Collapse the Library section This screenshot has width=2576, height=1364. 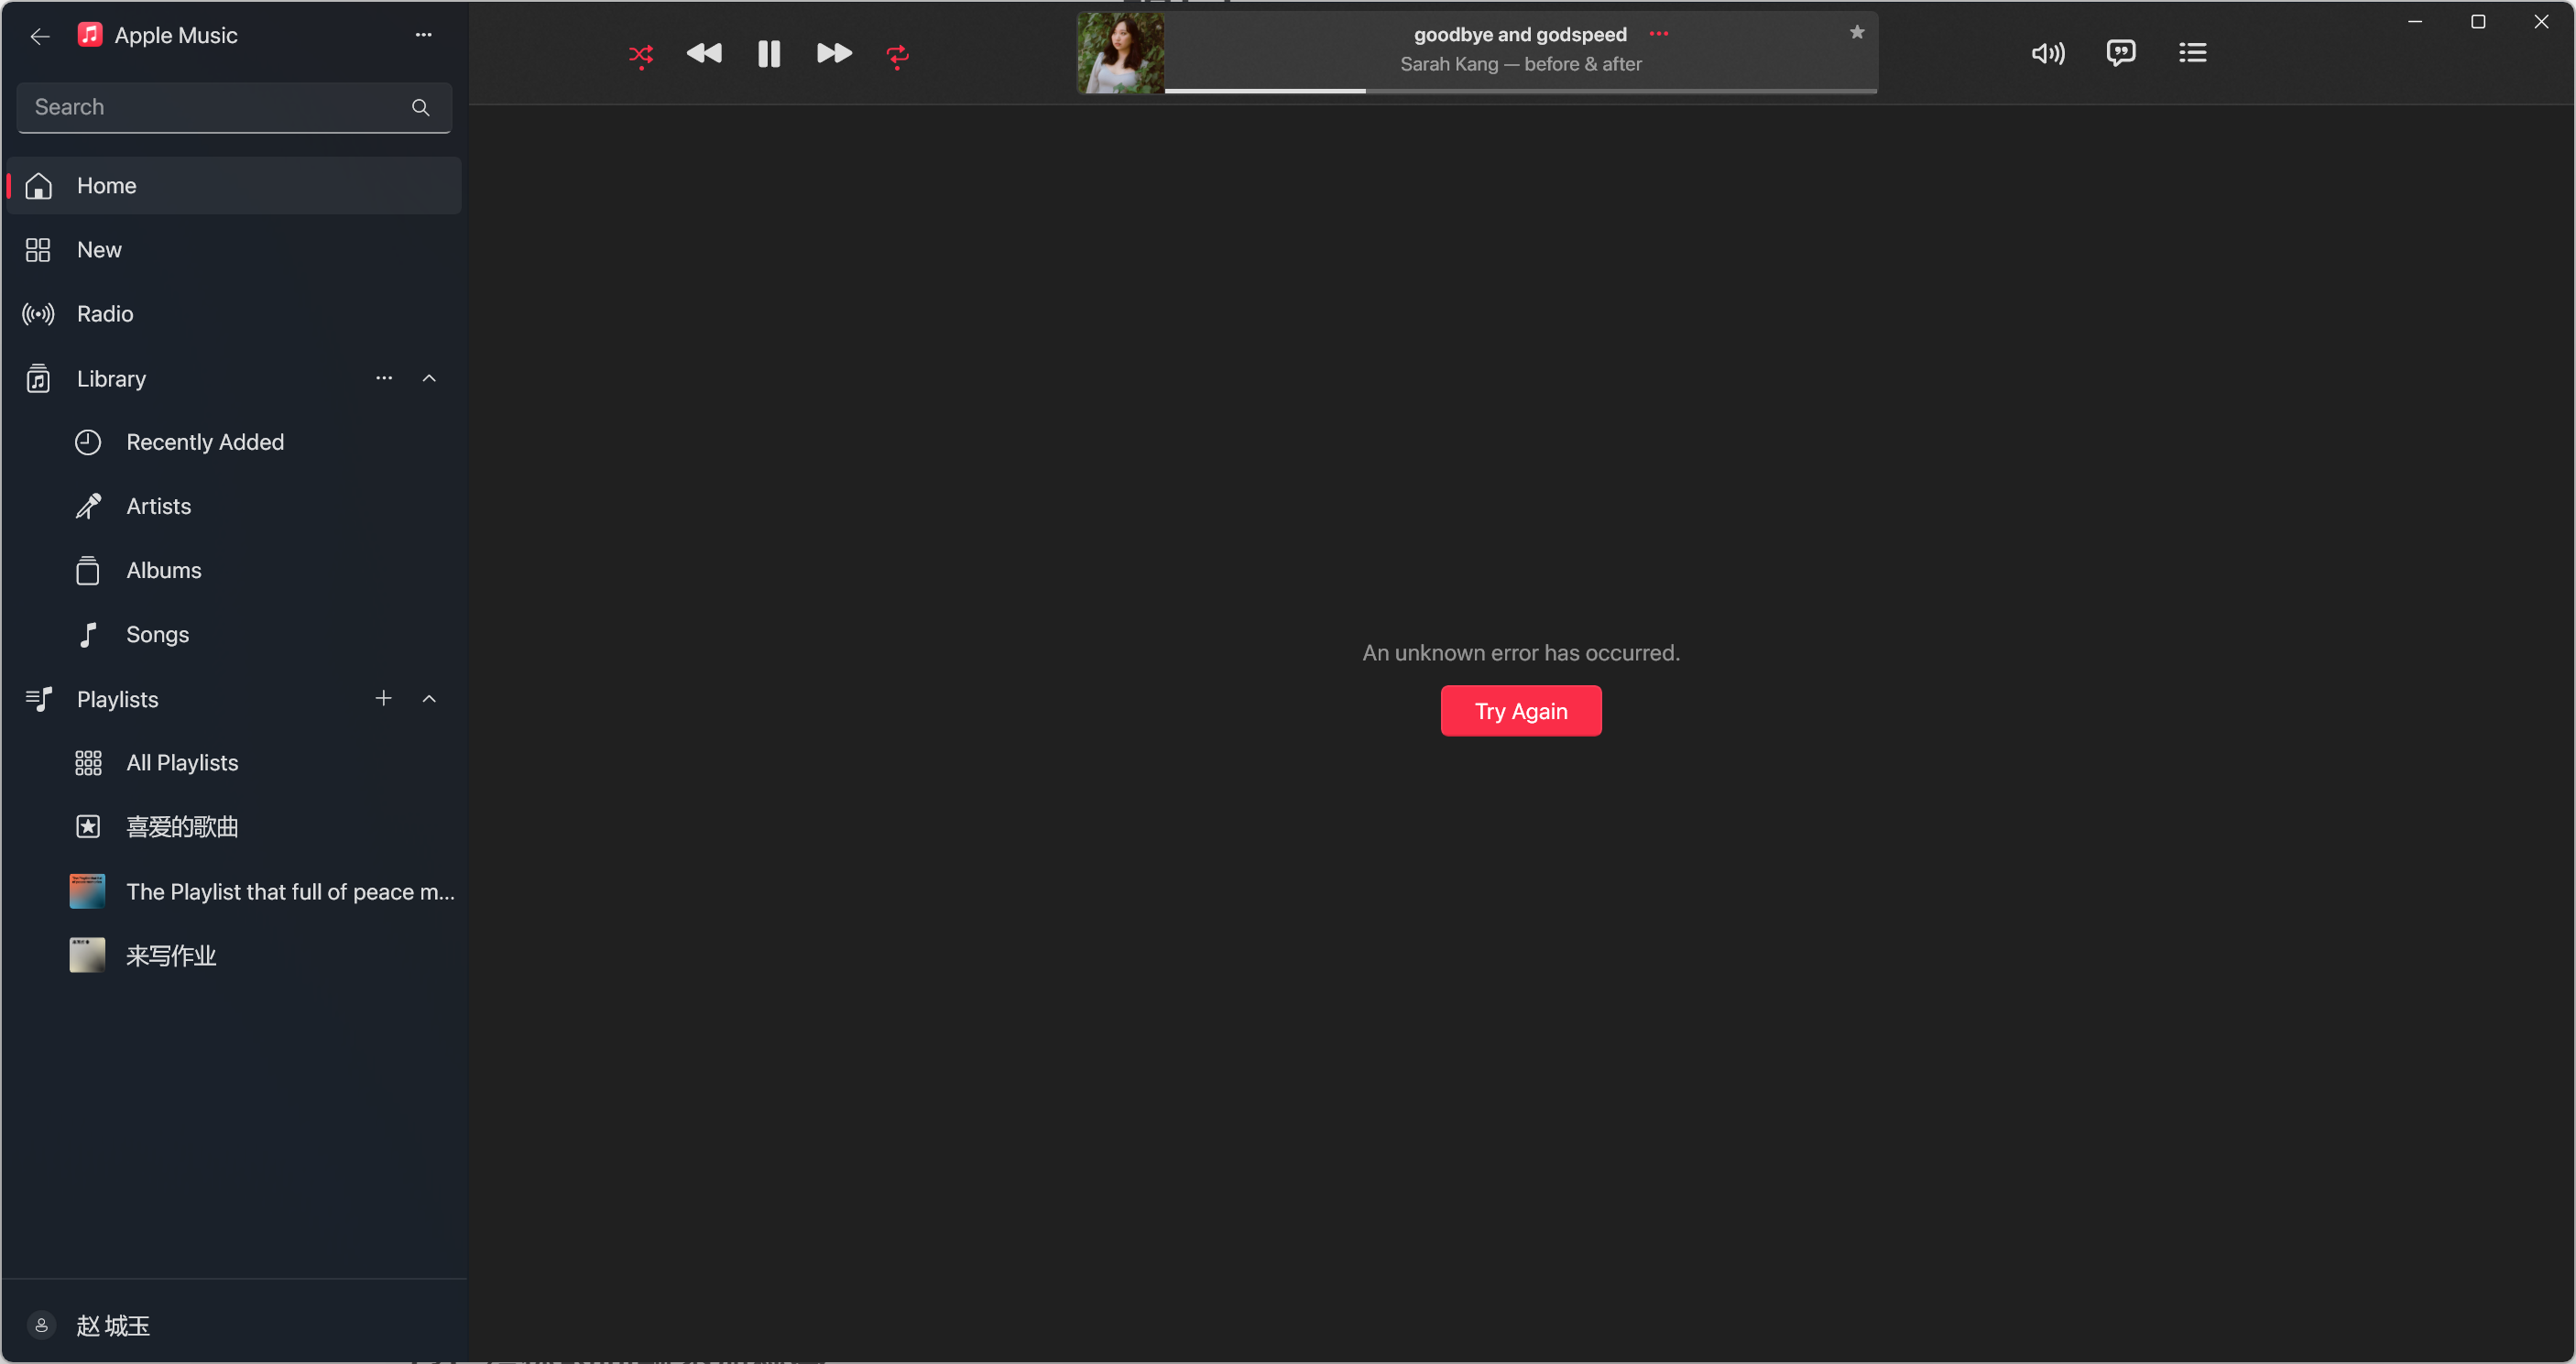coord(429,379)
